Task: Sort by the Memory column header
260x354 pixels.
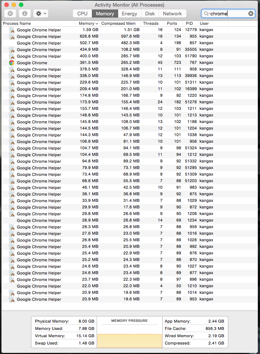Action: pyautogui.click(x=88, y=23)
